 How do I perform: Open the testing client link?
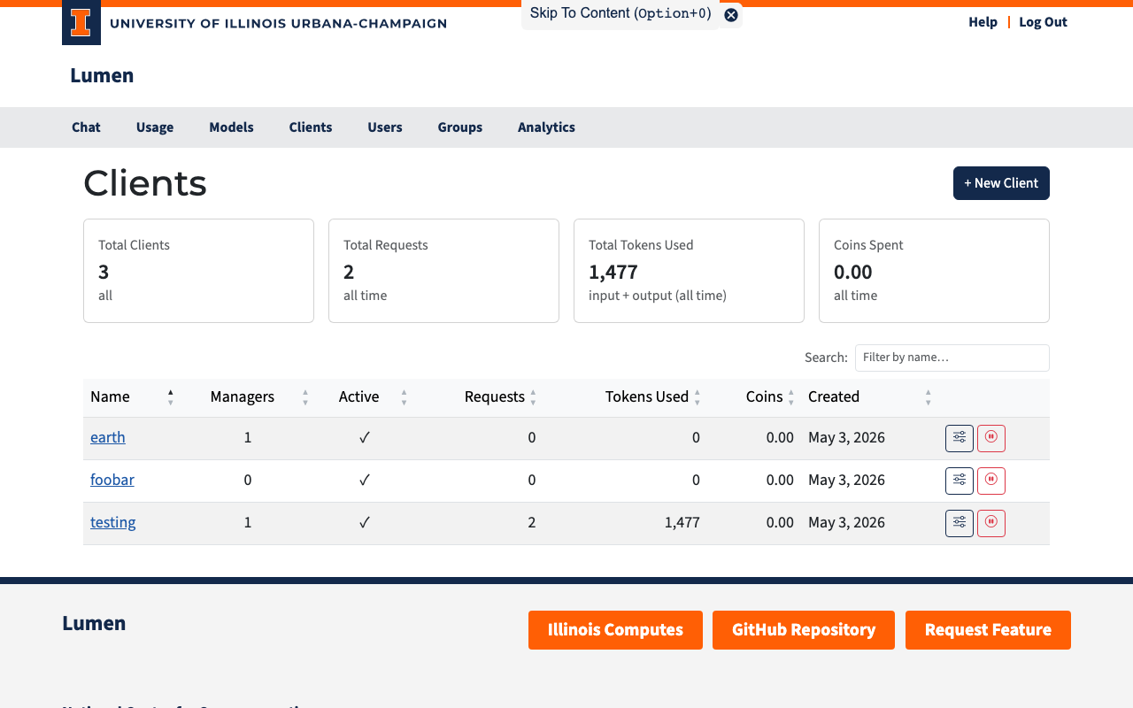point(113,522)
